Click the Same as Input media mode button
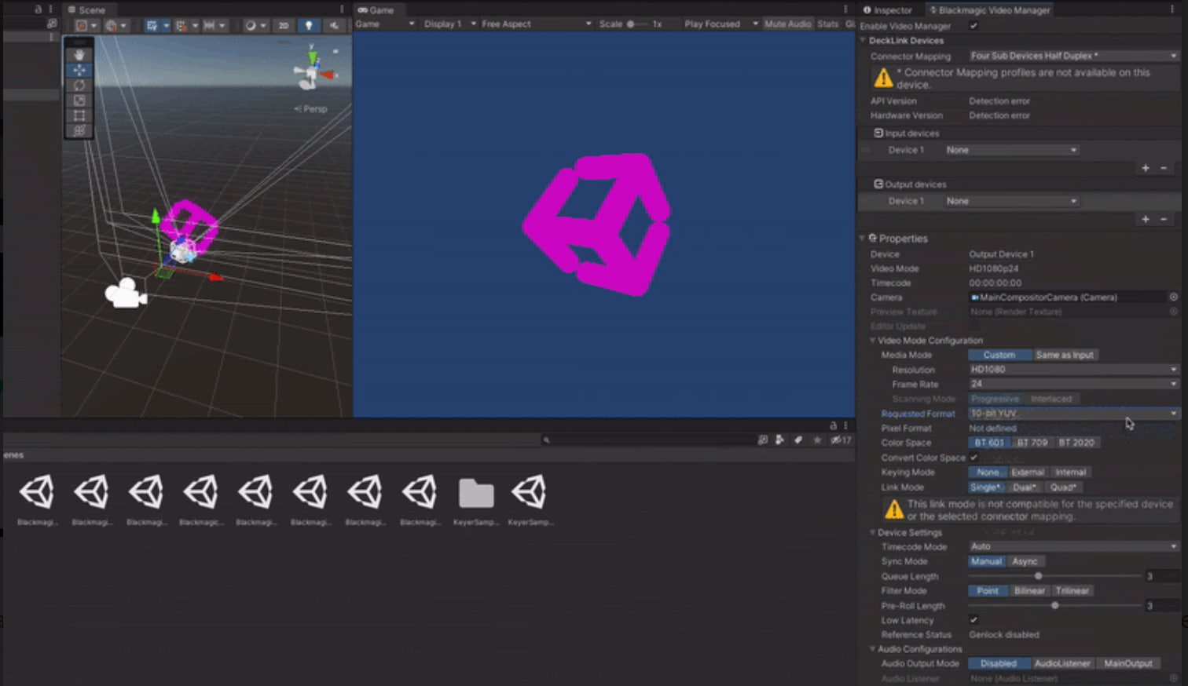 tap(1064, 355)
